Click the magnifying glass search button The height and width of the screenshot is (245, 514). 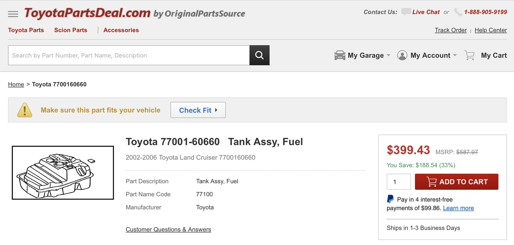(259, 55)
